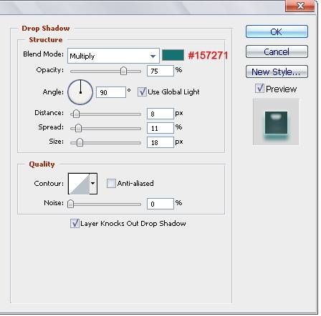Image resolution: width=321 pixels, height=316 pixels.
Task: Click the Quality section heading
Action: (x=42, y=164)
